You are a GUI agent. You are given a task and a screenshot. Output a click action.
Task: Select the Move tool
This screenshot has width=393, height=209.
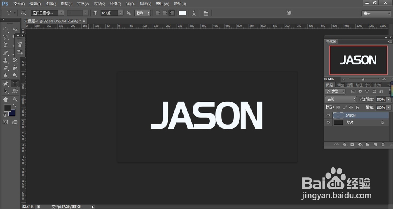[15, 29]
